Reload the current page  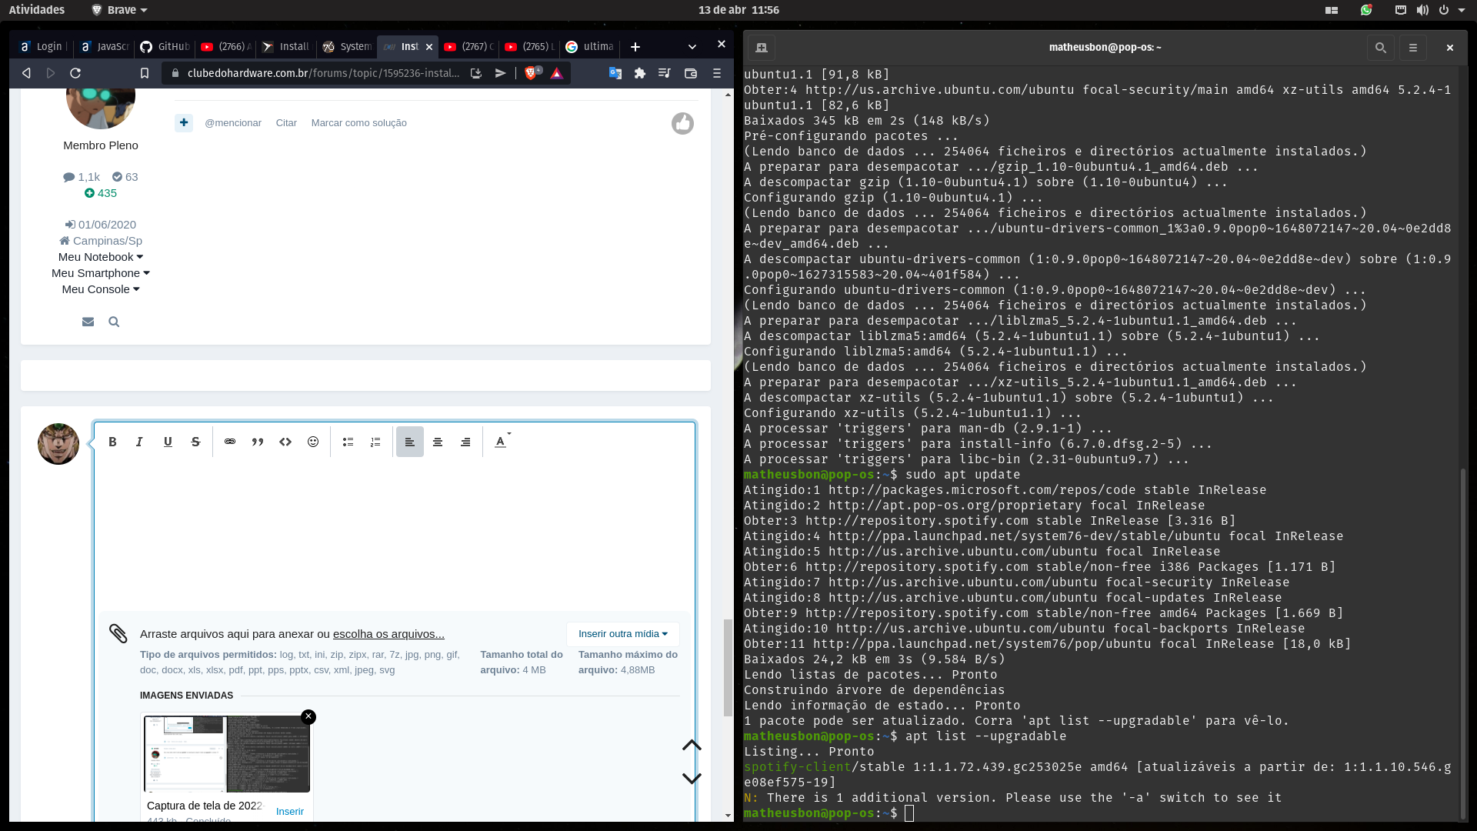(75, 73)
